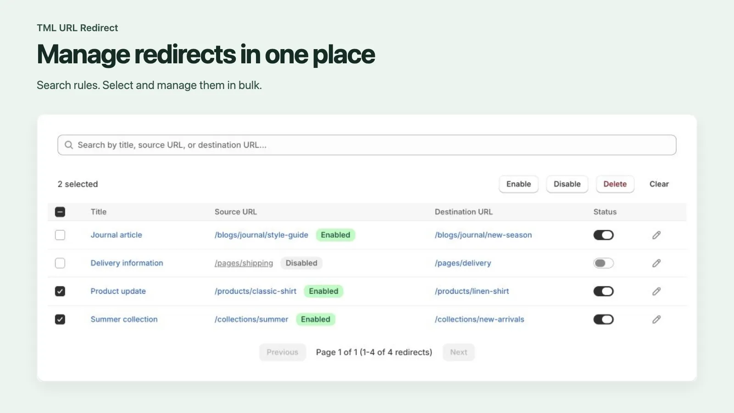The image size is (734, 413).
Task: Click the Disabled badge on /pages/shipping
Action: pos(301,263)
